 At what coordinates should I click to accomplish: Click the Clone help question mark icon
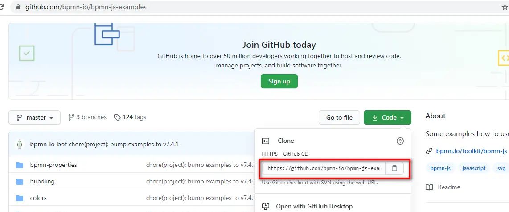pyautogui.click(x=400, y=141)
